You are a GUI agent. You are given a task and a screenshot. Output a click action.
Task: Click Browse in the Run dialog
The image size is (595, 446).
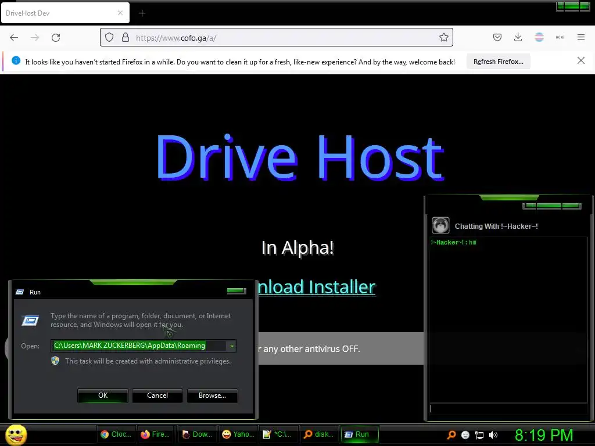(212, 395)
